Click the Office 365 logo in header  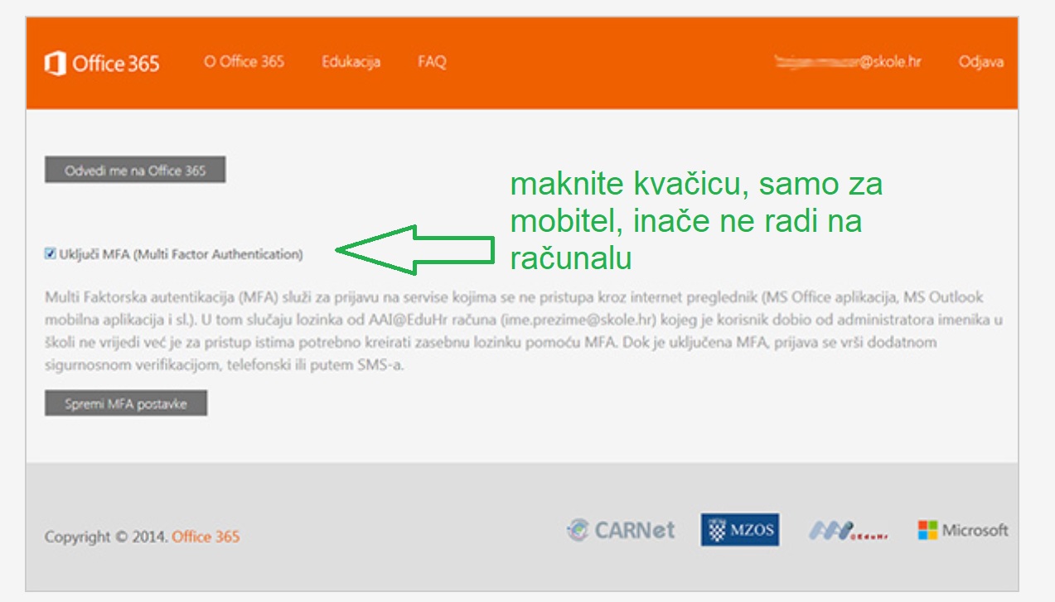tap(102, 63)
